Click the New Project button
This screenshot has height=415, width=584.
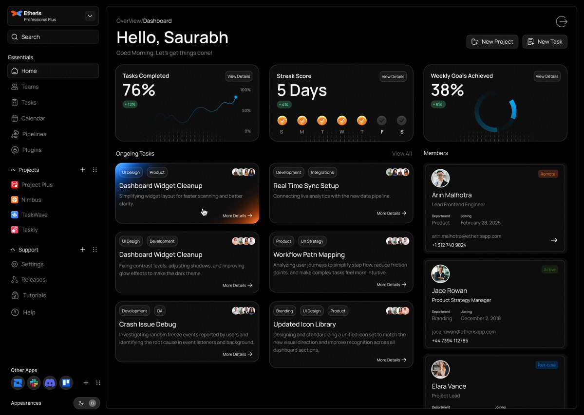pos(492,41)
